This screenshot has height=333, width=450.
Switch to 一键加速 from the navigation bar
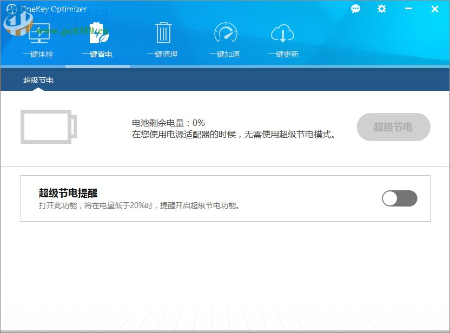[x=226, y=54]
